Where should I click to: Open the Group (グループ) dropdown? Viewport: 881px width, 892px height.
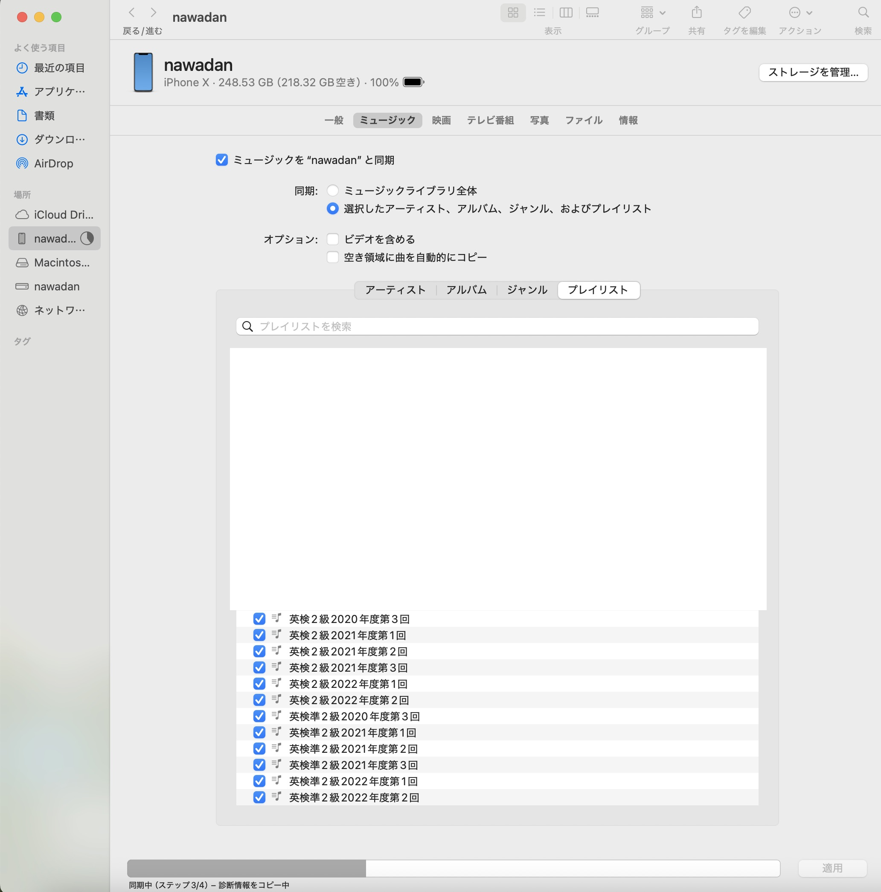(652, 12)
